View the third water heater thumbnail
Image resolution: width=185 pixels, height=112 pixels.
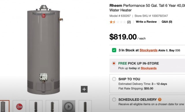[x=36, y=106]
